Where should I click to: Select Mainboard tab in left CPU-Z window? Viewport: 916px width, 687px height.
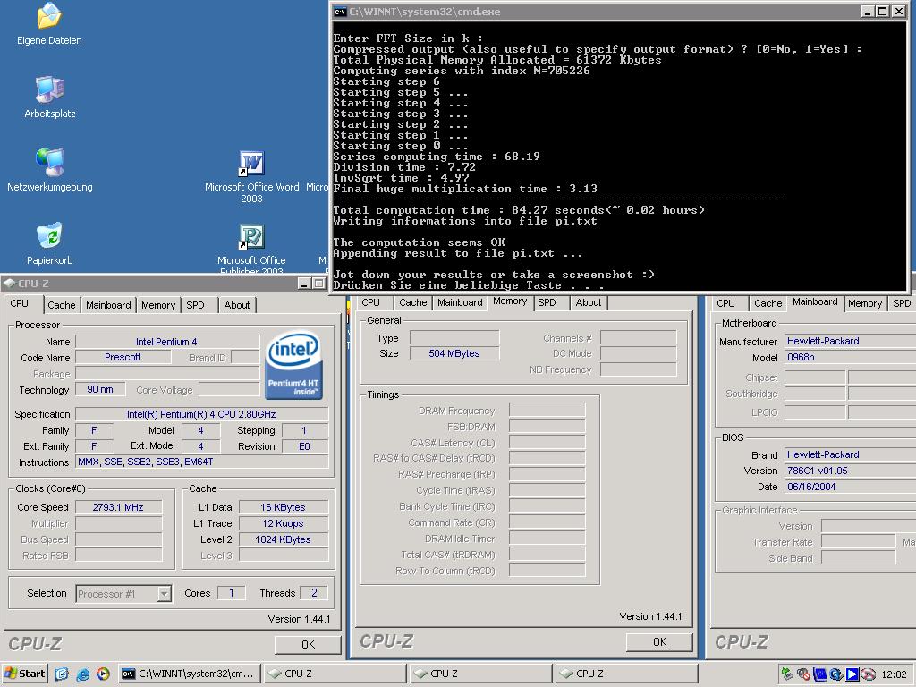[x=108, y=305]
